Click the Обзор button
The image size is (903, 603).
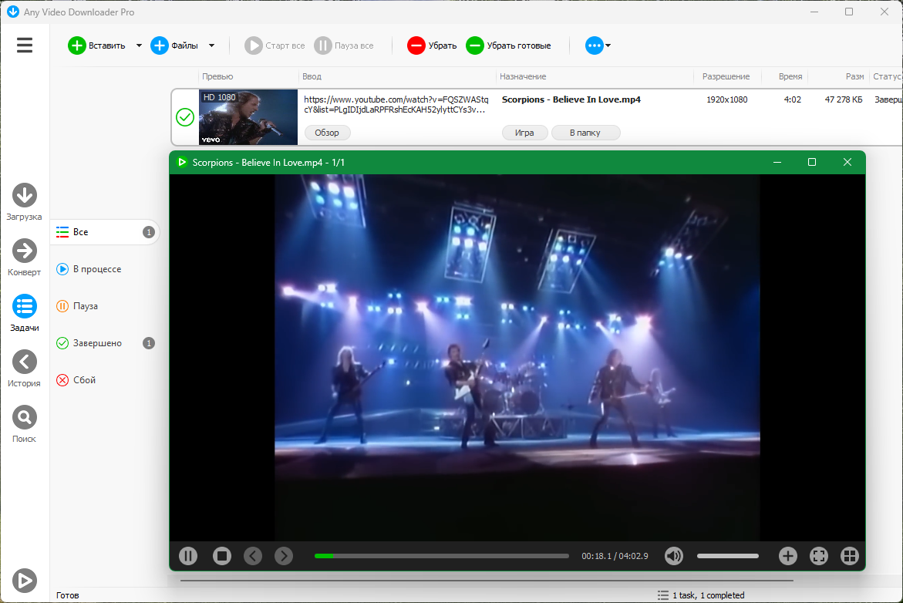[x=326, y=133]
